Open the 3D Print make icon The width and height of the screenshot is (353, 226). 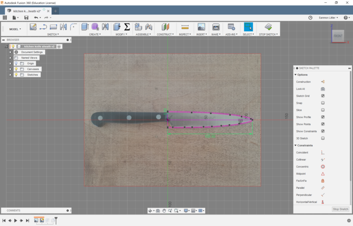click(x=216, y=27)
